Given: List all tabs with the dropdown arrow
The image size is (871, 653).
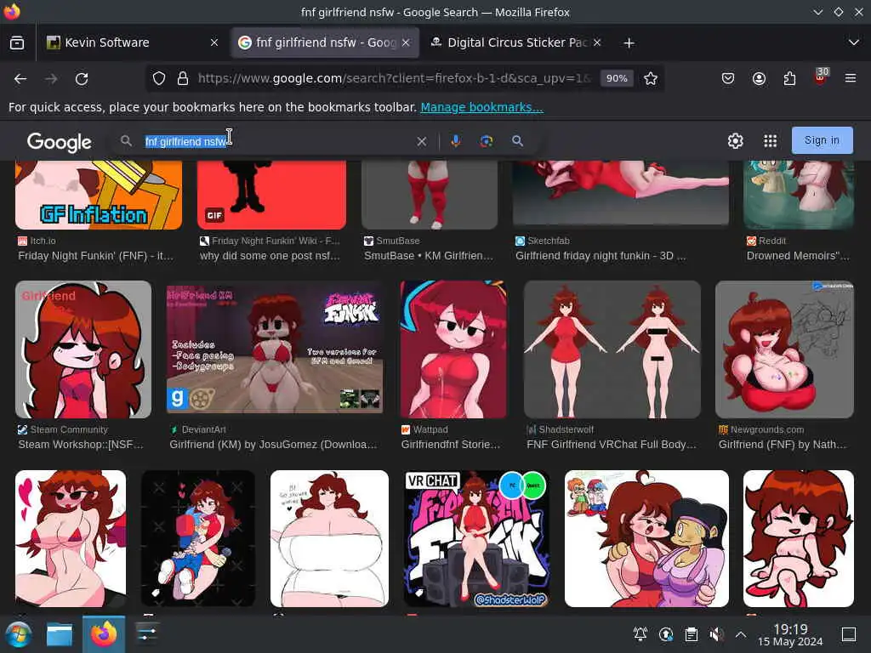Looking at the screenshot, I should point(854,43).
